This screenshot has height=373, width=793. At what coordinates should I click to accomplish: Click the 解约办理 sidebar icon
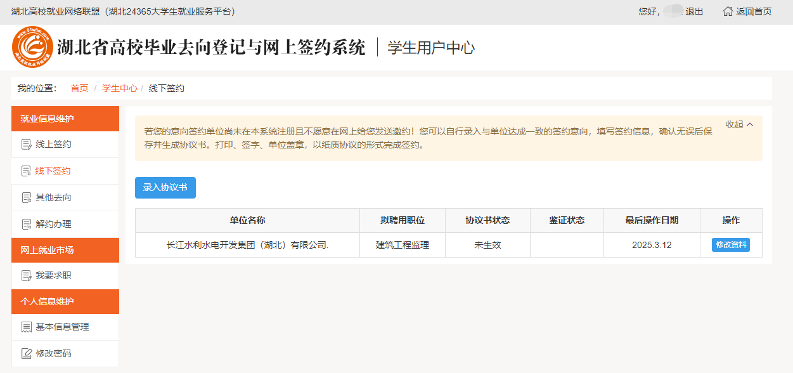coord(27,225)
